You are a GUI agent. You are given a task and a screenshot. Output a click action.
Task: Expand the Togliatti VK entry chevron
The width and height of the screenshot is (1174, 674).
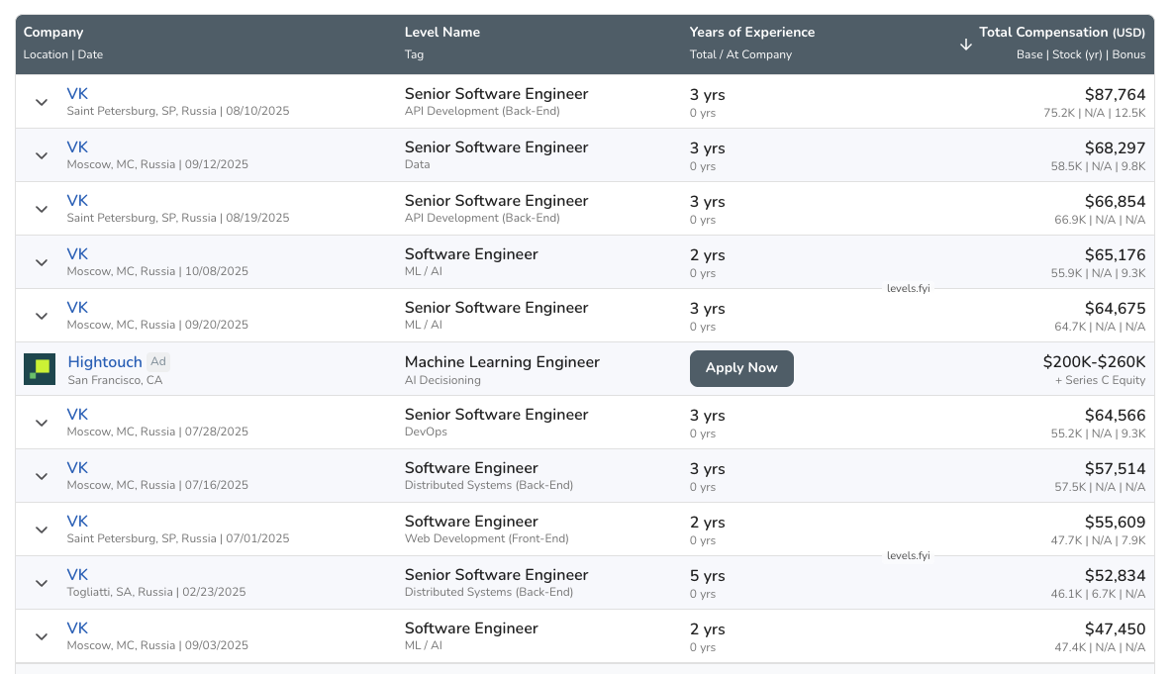tap(42, 583)
